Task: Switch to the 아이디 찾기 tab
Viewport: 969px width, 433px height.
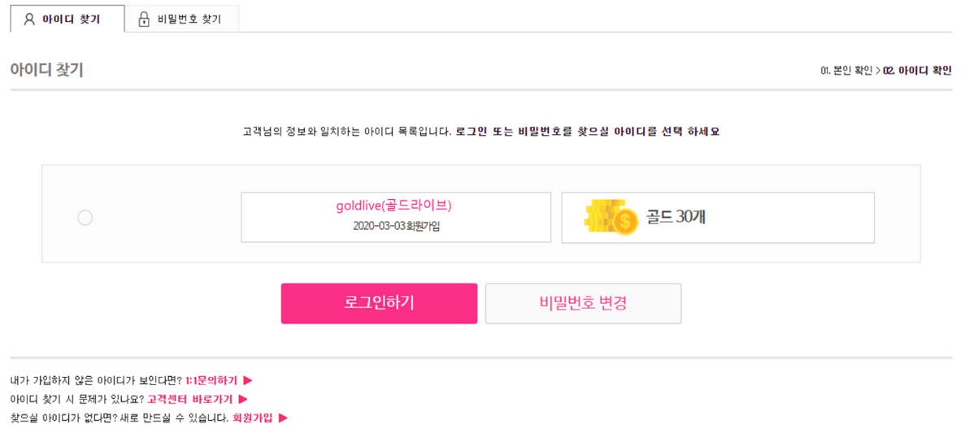Action: click(67, 19)
